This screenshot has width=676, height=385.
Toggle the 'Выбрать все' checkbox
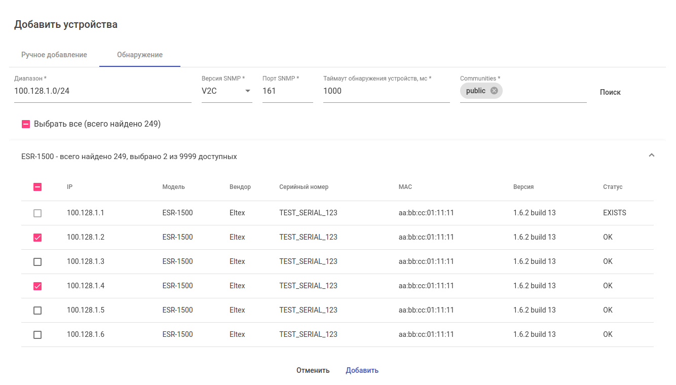(26, 124)
